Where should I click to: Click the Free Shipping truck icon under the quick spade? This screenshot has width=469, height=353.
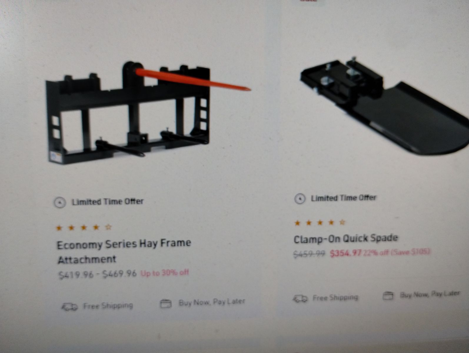pos(300,299)
